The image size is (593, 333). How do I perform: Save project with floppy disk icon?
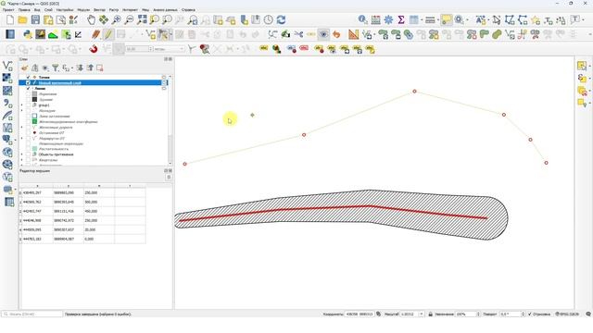tap(35, 20)
